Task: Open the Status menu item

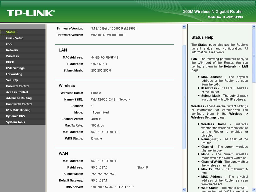Action: click(x=11, y=32)
